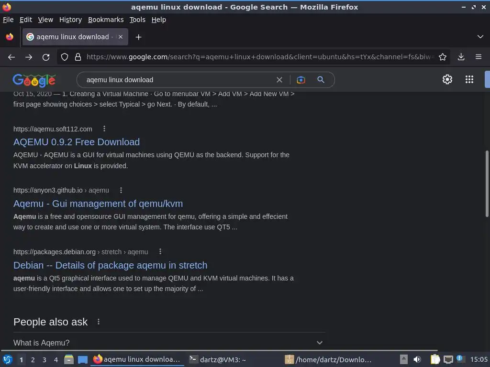Open the Google apps grid
Image resolution: width=490 pixels, height=367 pixels.
(x=469, y=79)
